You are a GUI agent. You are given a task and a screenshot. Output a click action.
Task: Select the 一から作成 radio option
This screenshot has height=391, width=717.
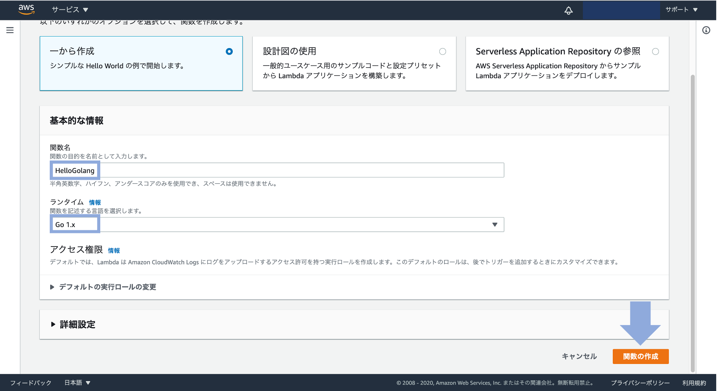229,52
